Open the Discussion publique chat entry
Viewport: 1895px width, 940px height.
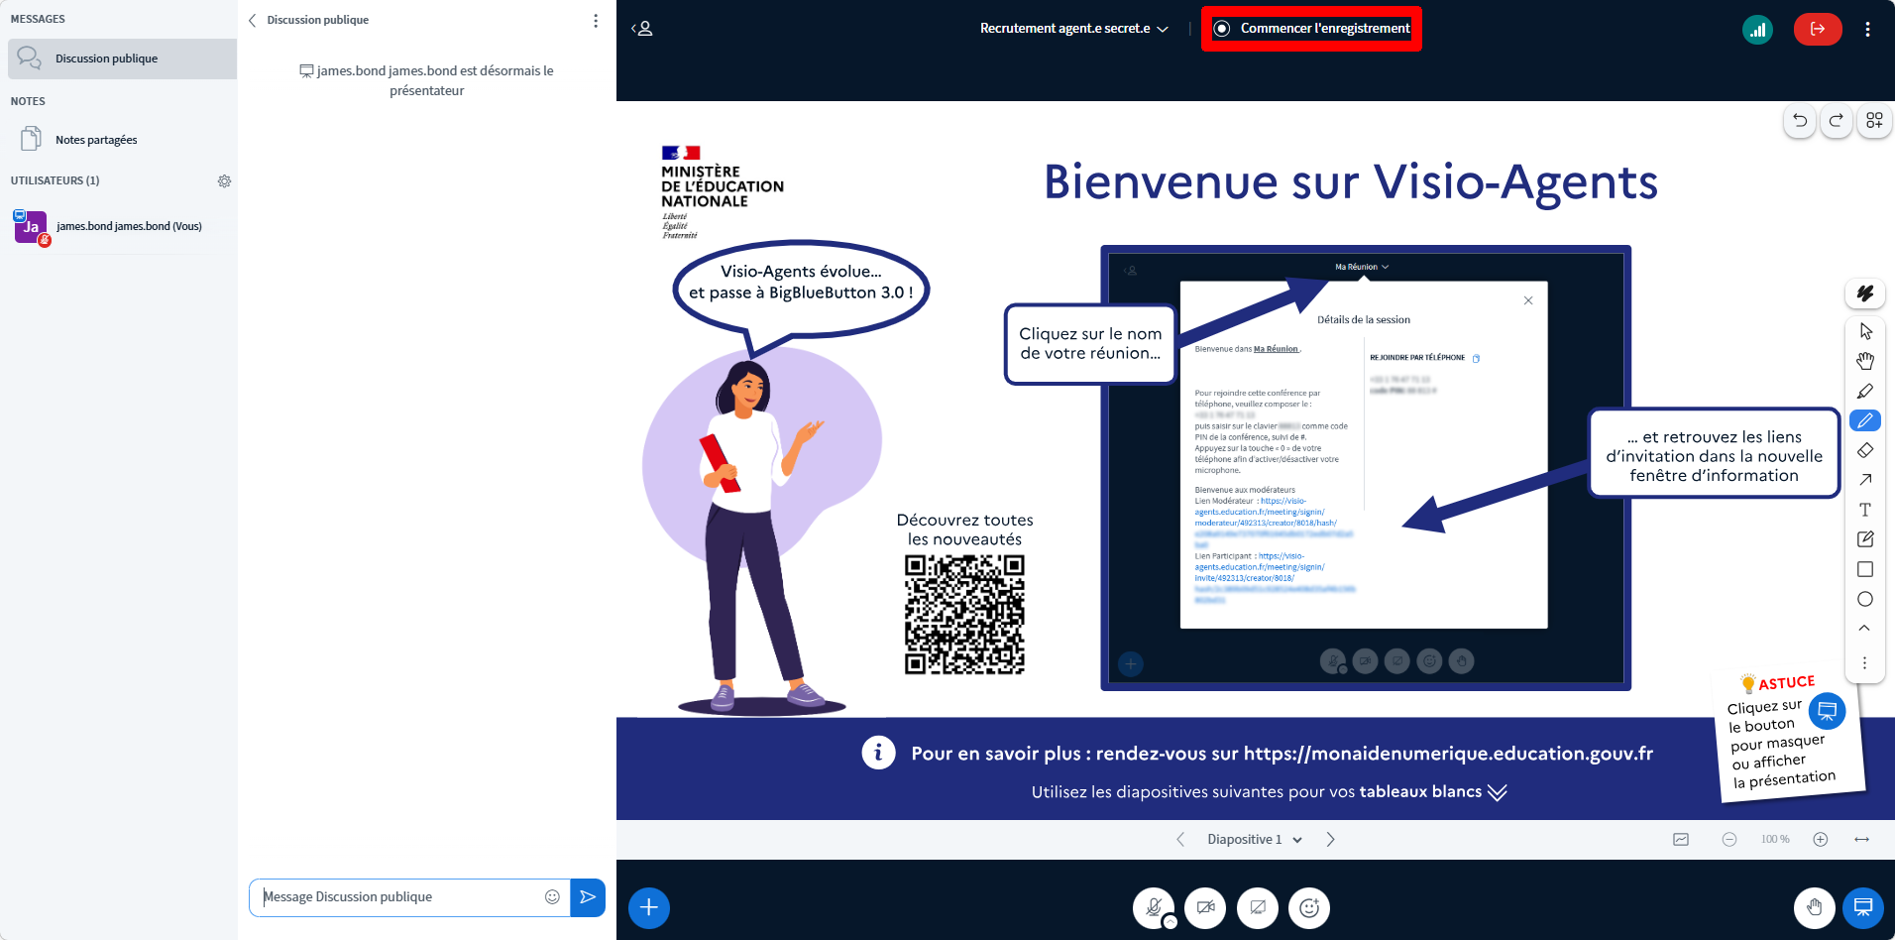click(x=122, y=59)
